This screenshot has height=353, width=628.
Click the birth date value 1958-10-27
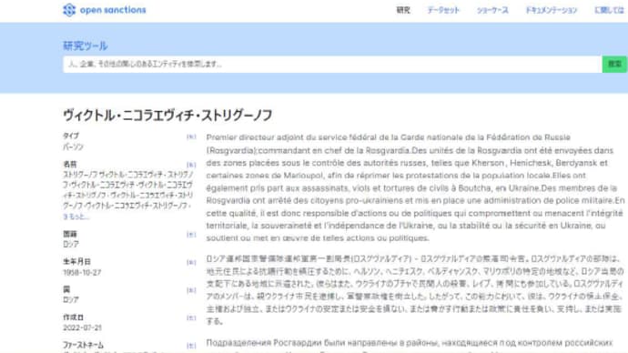82,273
